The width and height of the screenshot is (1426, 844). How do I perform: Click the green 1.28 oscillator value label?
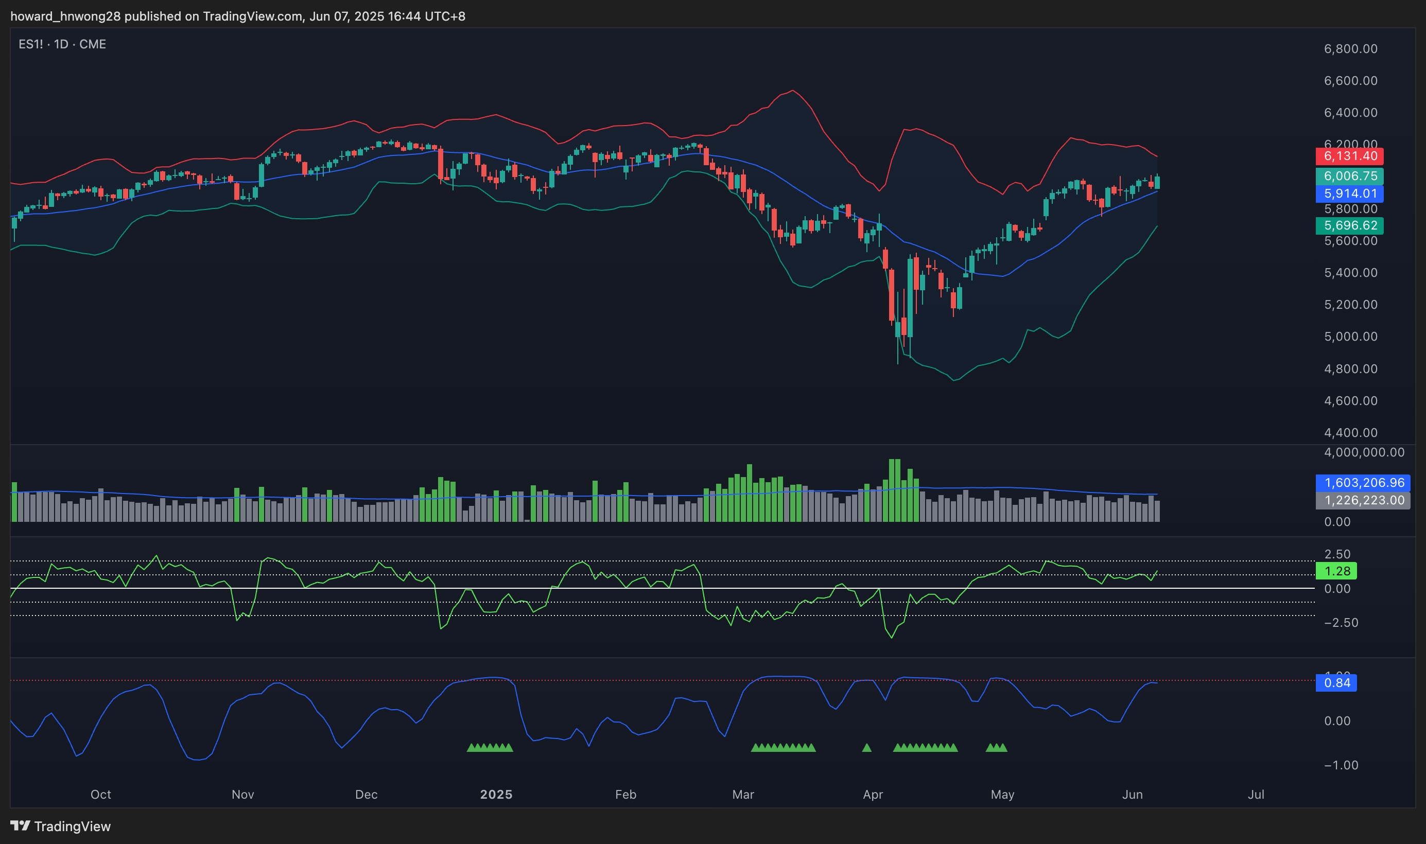(x=1336, y=570)
